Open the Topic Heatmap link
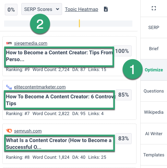Viewport: 167px width, 168px height. [x=81, y=9]
